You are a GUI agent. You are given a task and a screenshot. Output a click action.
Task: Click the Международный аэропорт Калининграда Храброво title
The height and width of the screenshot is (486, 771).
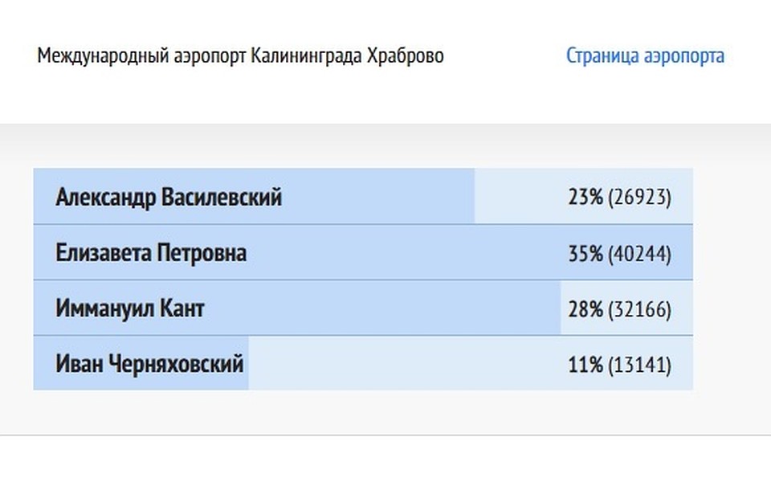pyautogui.click(x=240, y=55)
